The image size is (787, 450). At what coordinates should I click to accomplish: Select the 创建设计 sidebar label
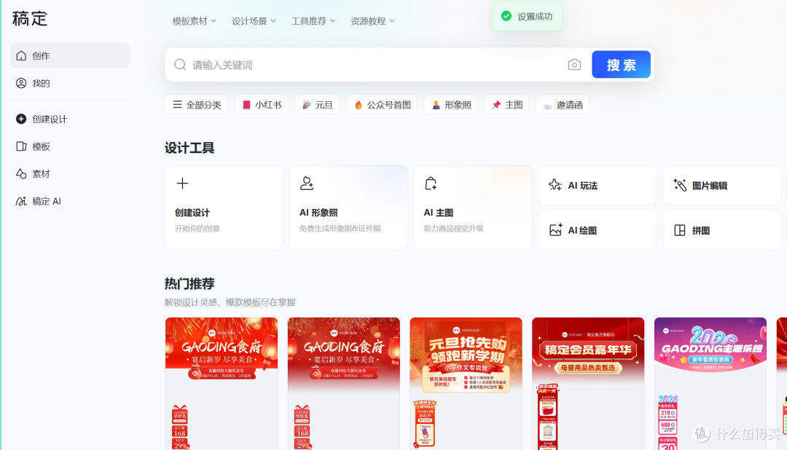50,119
